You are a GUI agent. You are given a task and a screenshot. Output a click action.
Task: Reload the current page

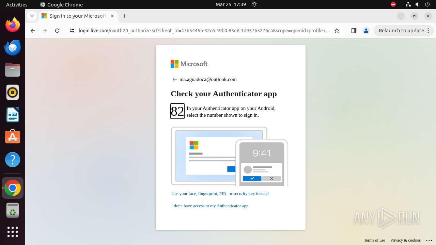point(57,31)
